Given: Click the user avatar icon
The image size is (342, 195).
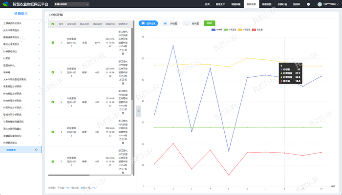Looking at the screenshot, I should point(318,4).
